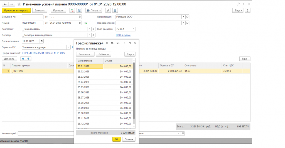Viewport: 285px width, 148px height.
Task: Click into the Документ № field
Action: coord(33,17)
